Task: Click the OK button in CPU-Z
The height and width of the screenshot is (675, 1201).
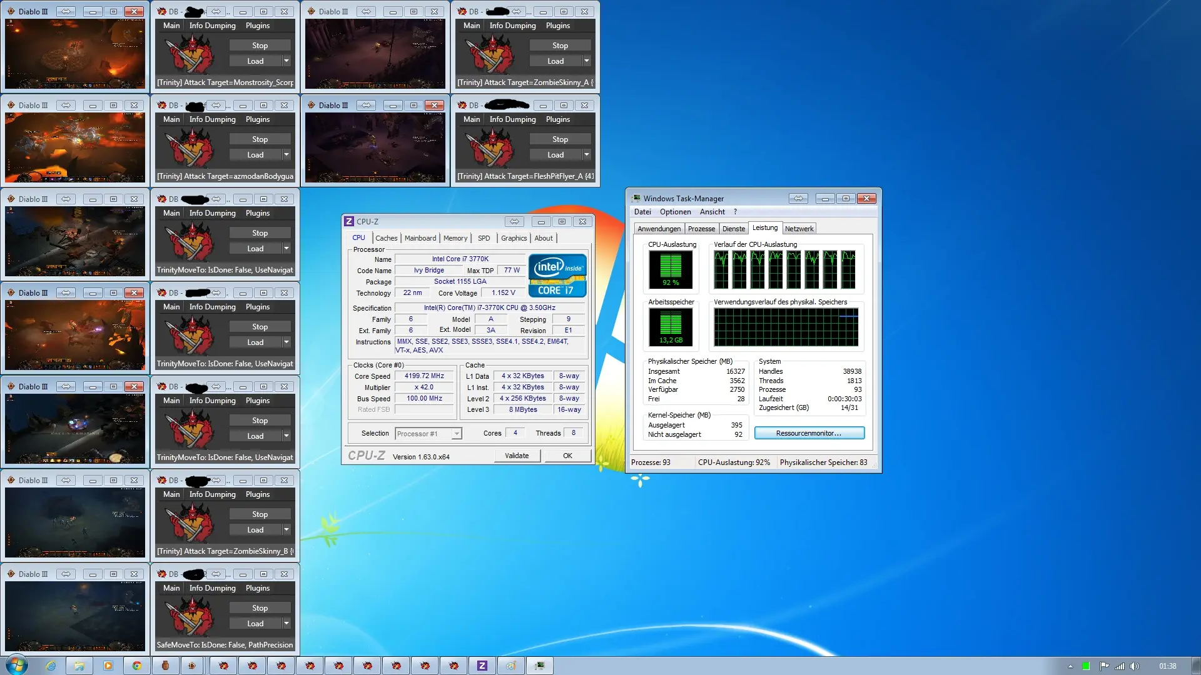Action: click(x=567, y=456)
